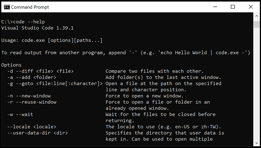Screen dimensions: 261x148
Task: Click the '-n --new-window' option text
Action: [x=29, y=96]
